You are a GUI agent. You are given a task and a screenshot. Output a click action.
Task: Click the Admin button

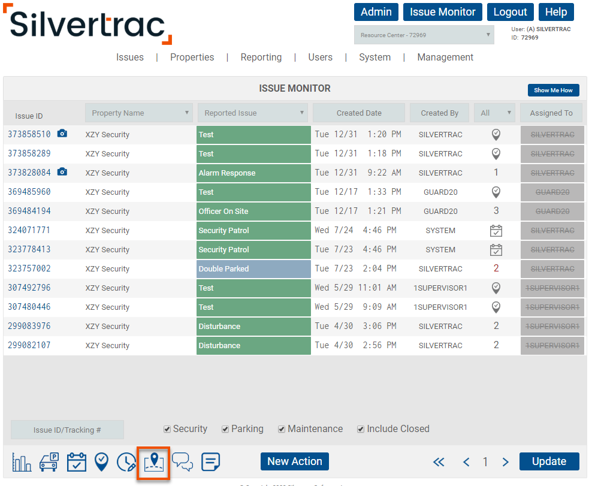[376, 12]
